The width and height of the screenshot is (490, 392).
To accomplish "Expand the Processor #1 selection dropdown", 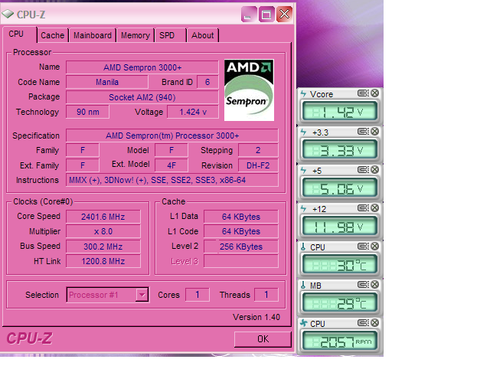I will [x=142, y=295].
